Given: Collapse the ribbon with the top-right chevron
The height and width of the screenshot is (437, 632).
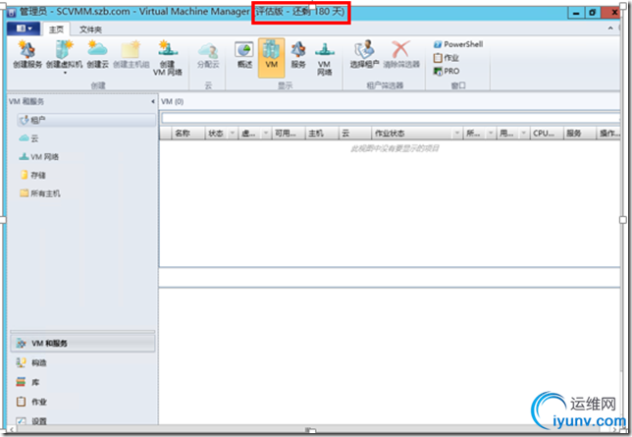Looking at the screenshot, I should pyautogui.click(x=610, y=27).
